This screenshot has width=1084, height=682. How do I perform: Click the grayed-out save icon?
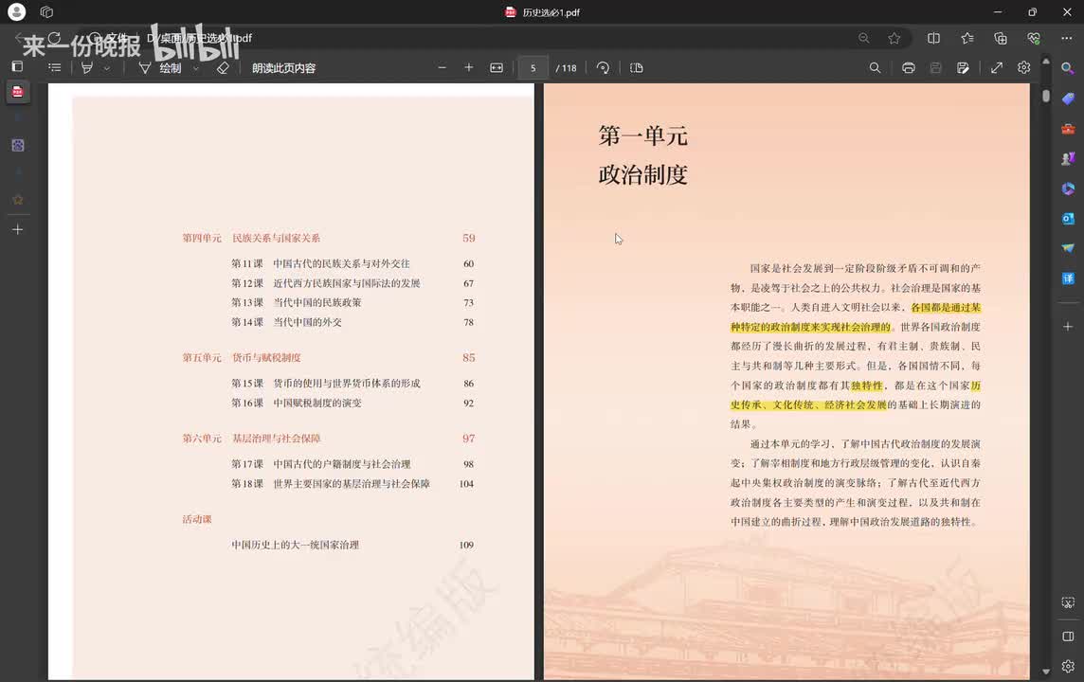click(935, 67)
